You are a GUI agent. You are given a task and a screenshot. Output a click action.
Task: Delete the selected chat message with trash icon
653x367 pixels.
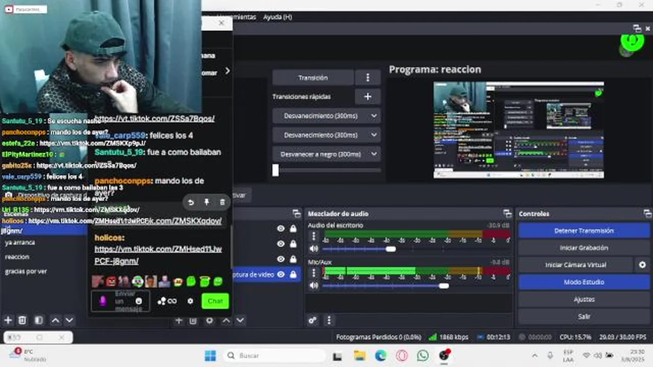point(222,202)
